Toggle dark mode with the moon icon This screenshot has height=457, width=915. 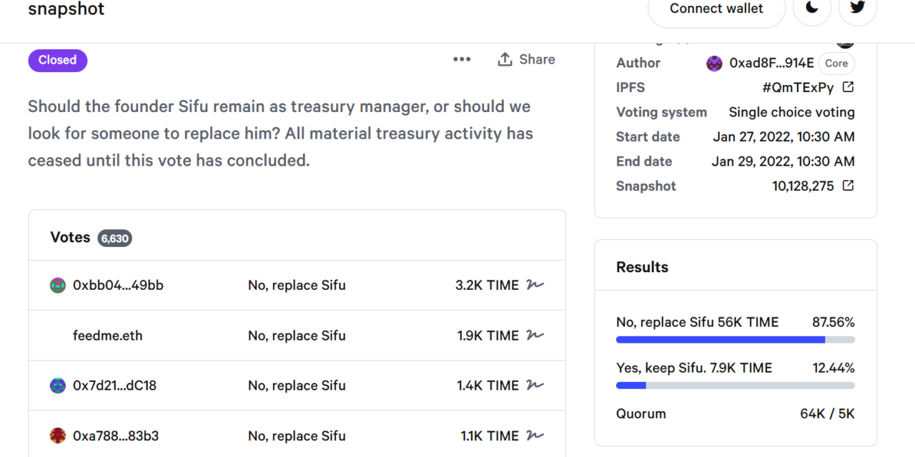click(x=812, y=10)
